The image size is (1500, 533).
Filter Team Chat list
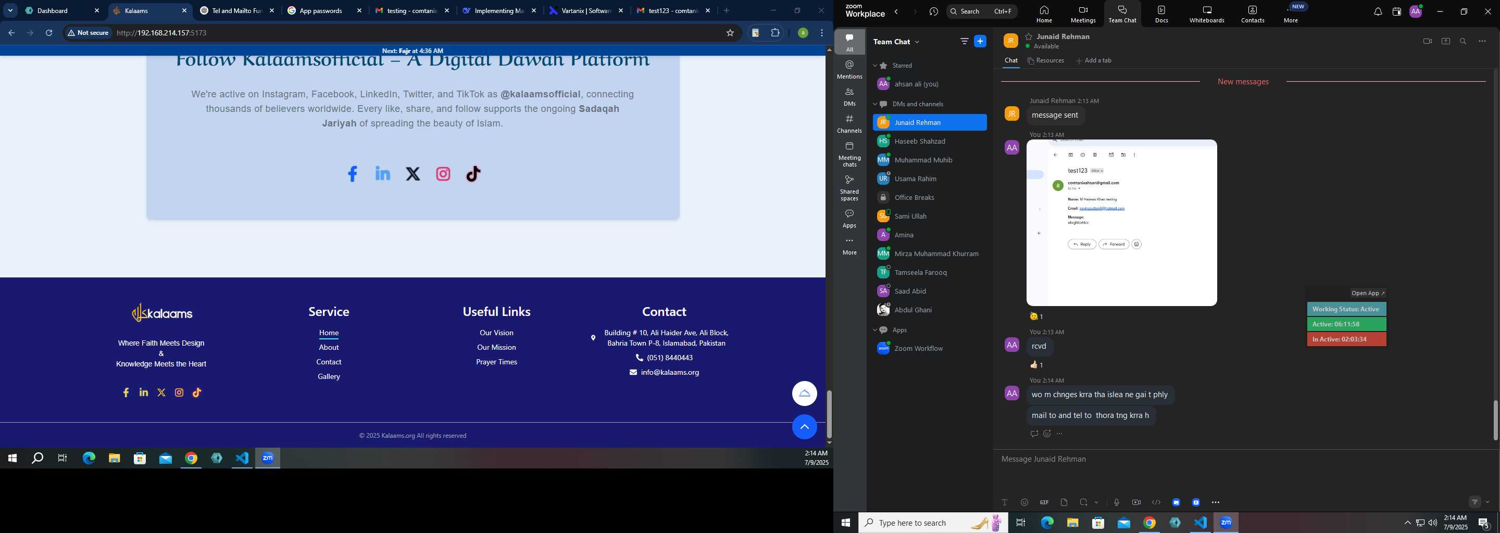[964, 41]
